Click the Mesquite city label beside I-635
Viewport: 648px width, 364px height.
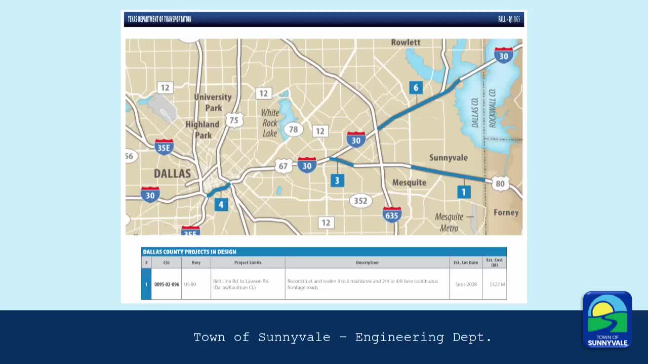pos(409,183)
